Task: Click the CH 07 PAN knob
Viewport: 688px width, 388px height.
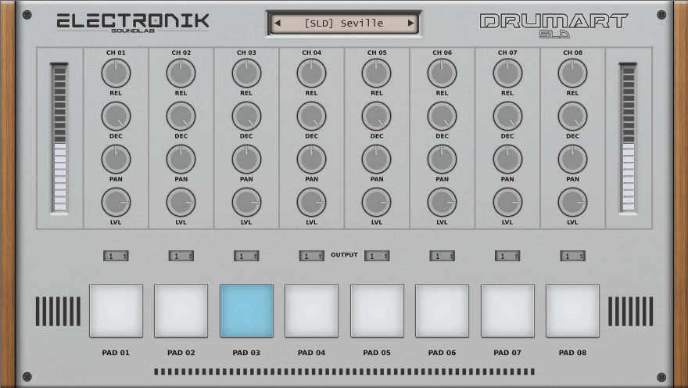Action: pyautogui.click(x=507, y=160)
